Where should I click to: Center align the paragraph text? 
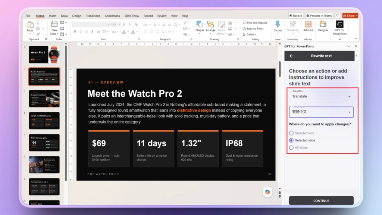click(151, 32)
